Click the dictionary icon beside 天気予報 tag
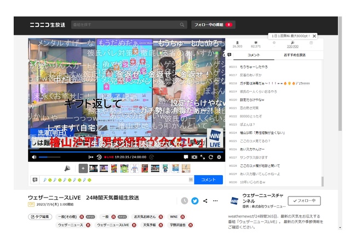The height and width of the screenshot is (247, 356). pos(160,225)
